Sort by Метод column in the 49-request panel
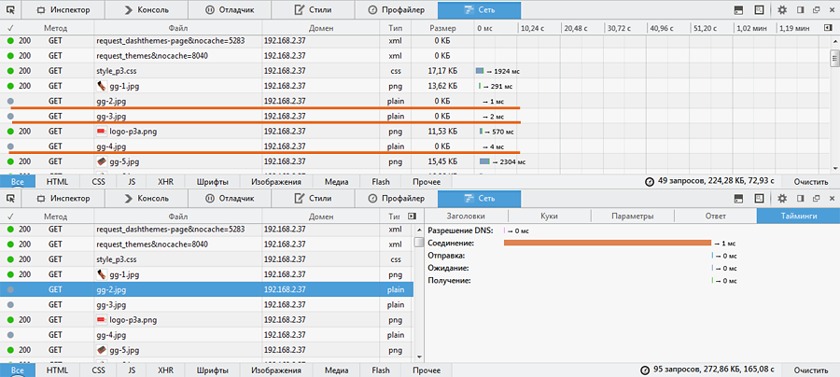Image resolution: width=840 pixels, height=377 pixels. point(55,28)
